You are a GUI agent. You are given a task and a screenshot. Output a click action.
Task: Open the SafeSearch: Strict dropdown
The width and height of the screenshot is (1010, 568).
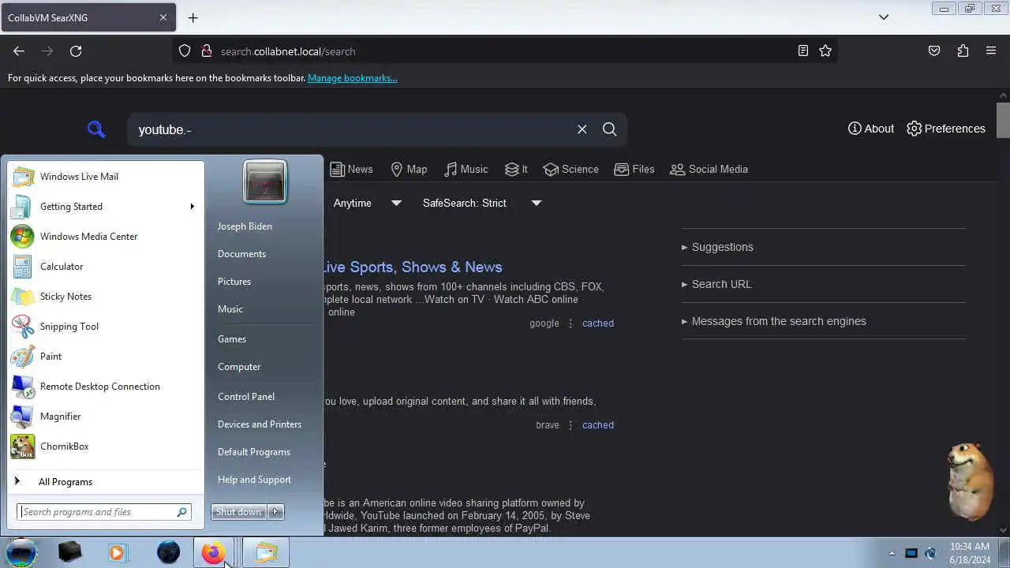(481, 203)
